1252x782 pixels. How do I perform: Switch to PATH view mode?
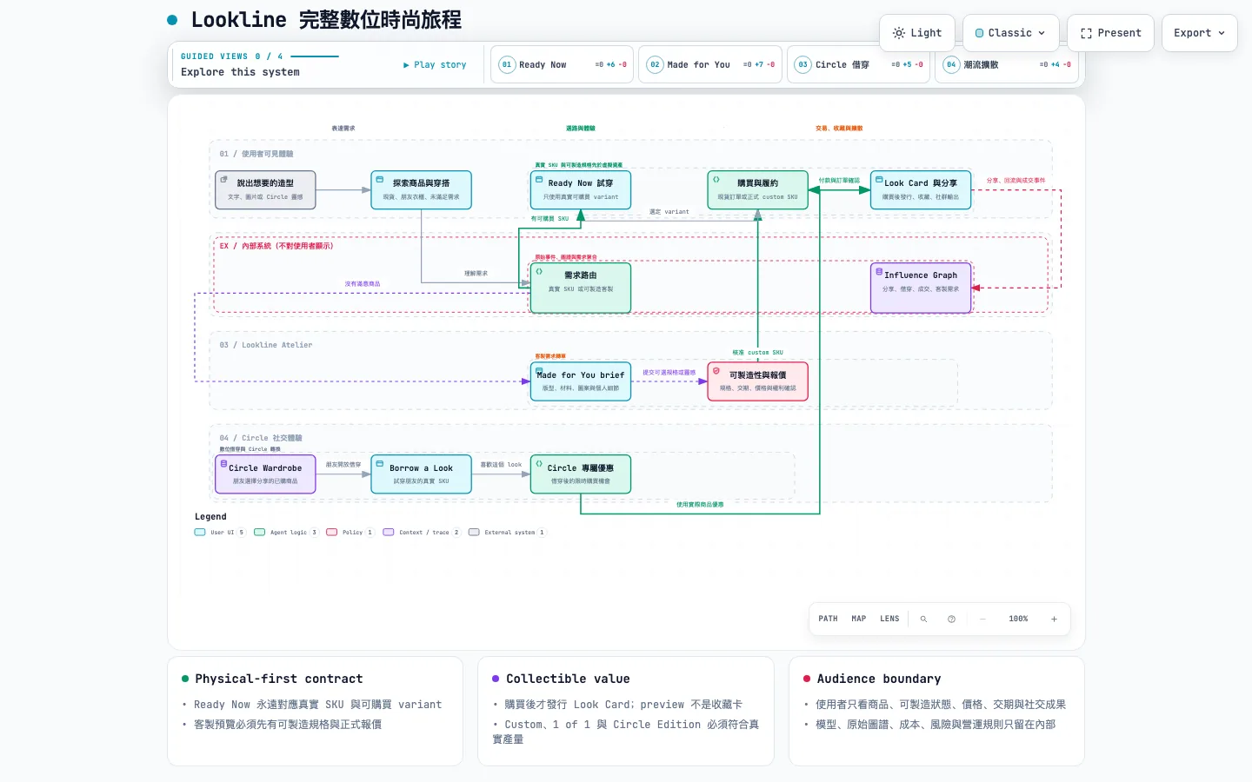(828, 619)
